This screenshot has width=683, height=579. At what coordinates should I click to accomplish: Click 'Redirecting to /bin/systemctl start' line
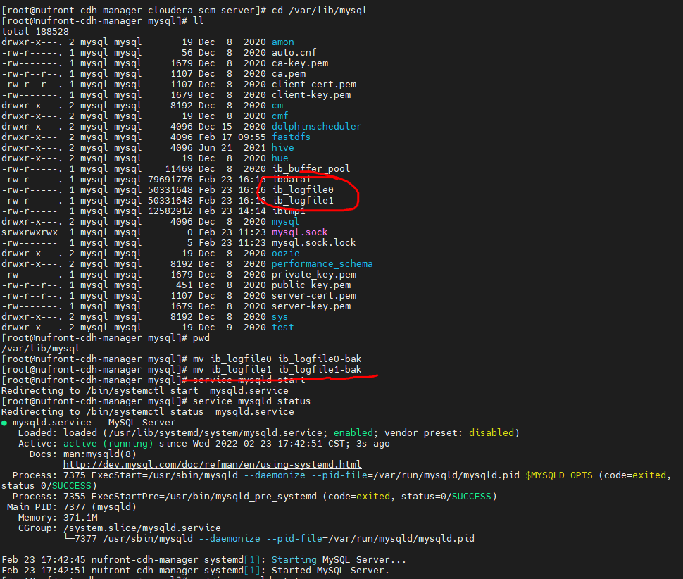pyautogui.click(x=144, y=391)
